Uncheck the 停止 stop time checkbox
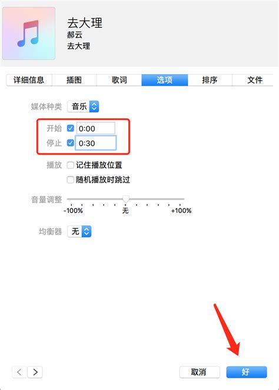The height and width of the screenshot is (390, 279). click(x=71, y=143)
